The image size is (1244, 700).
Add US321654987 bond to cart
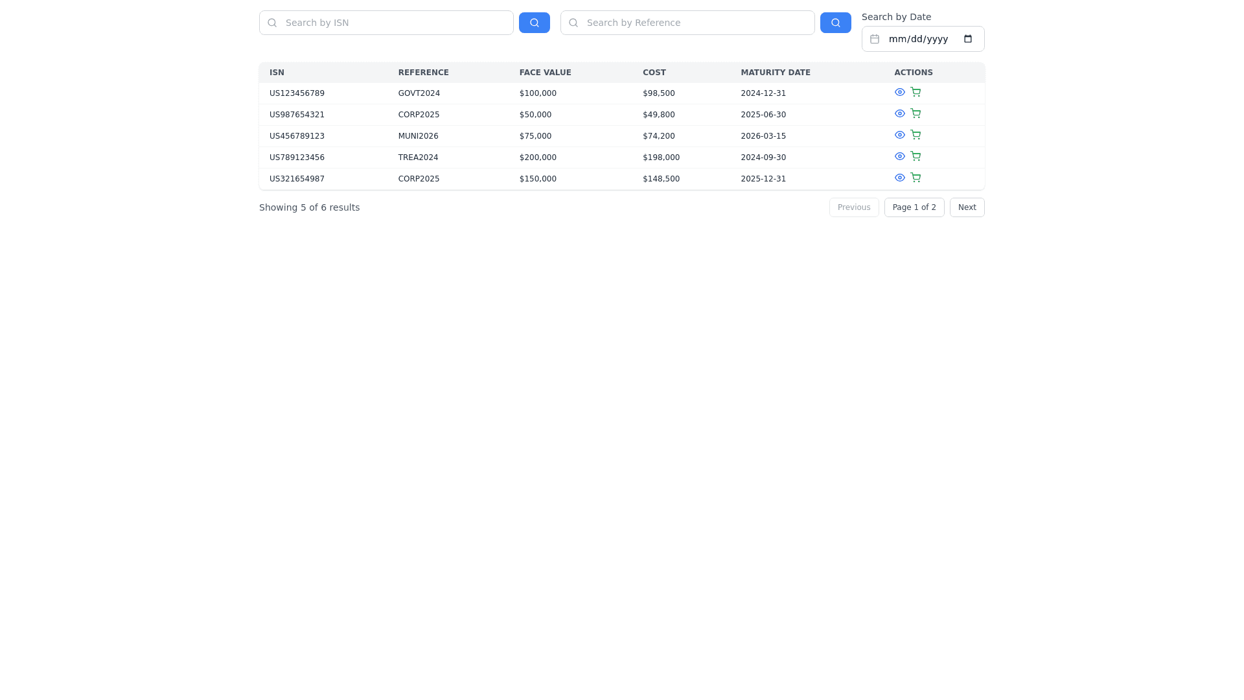coord(916,178)
